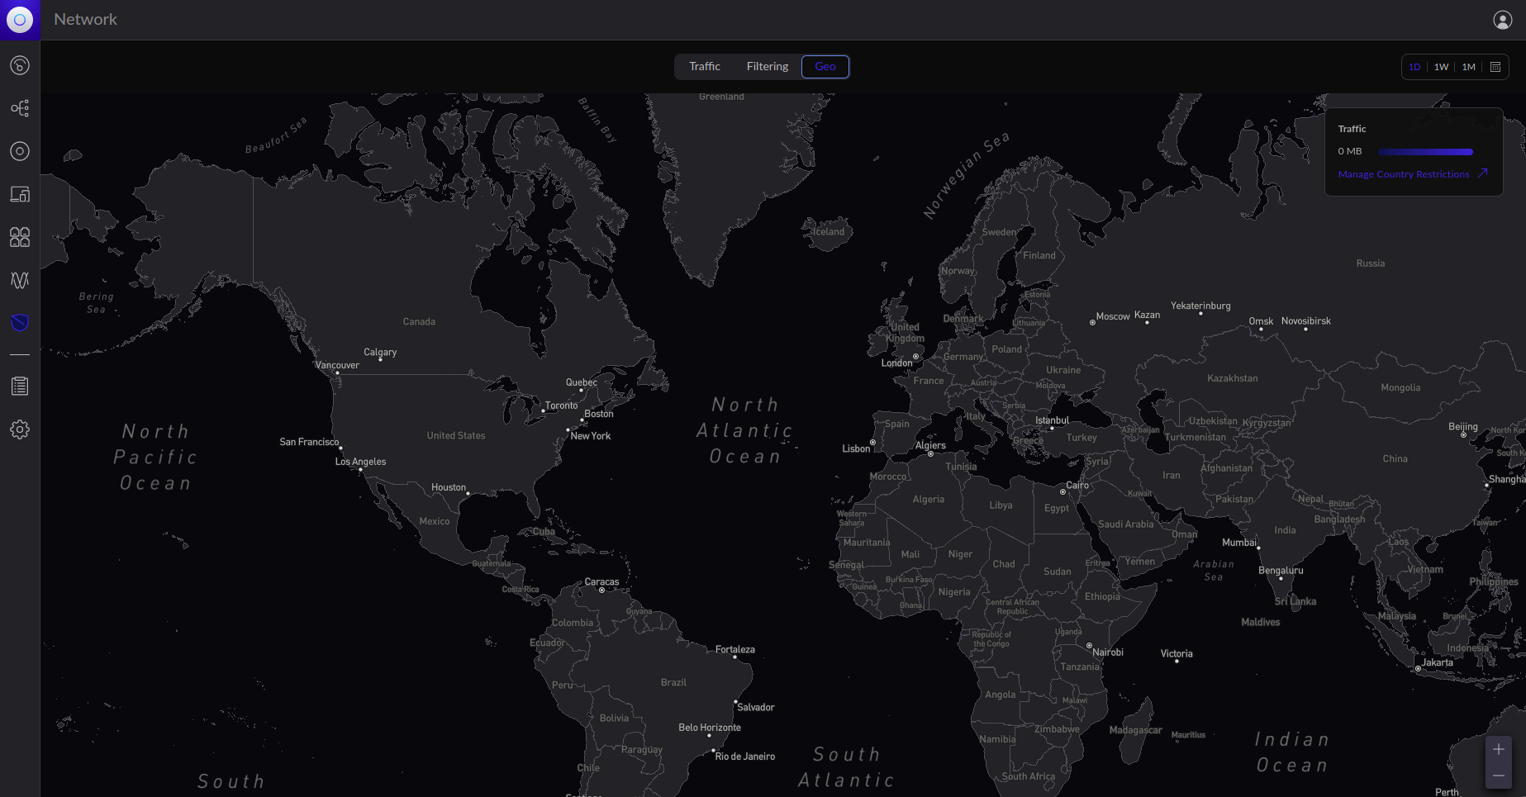Select the 1M time range

coord(1468,67)
